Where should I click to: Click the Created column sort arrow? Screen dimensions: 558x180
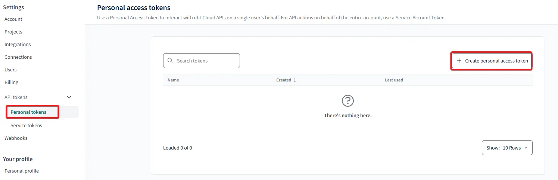click(x=295, y=80)
